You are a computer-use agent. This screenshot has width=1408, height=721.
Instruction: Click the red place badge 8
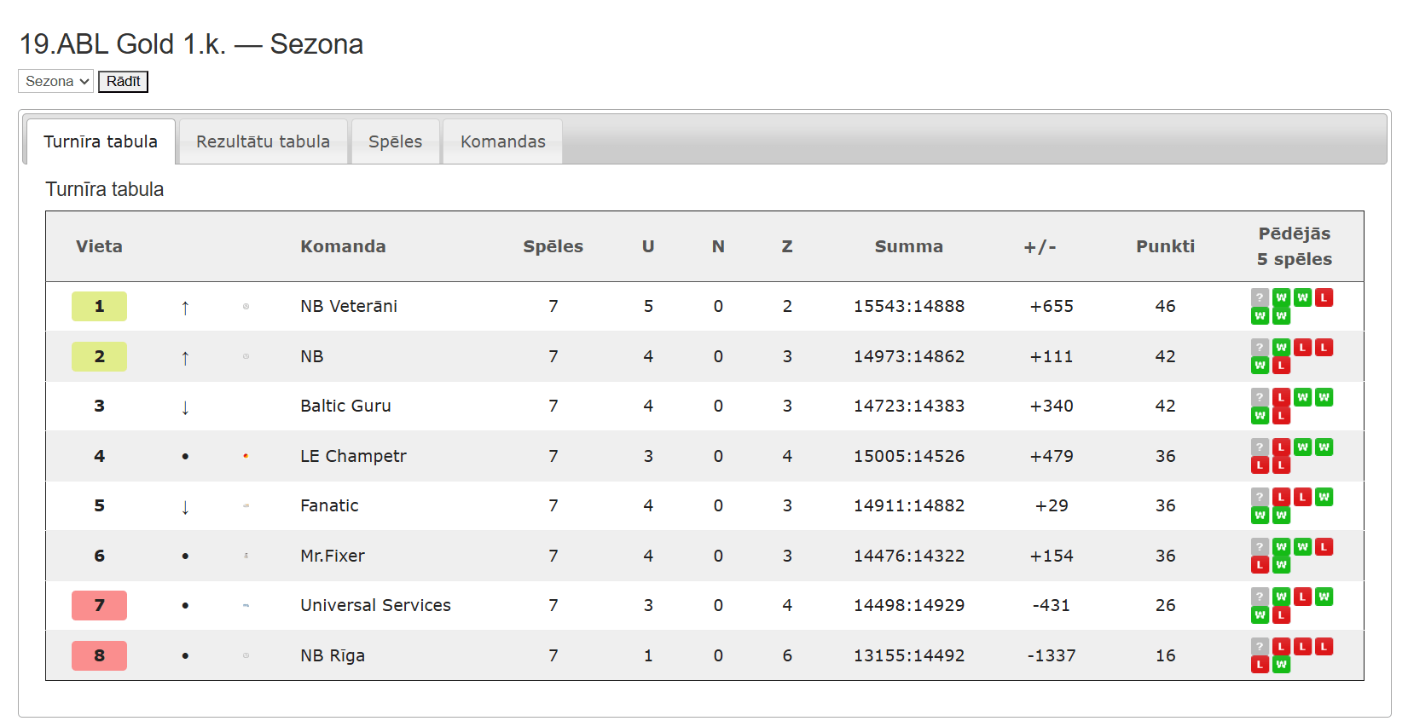pyautogui.click(x=99, y=655)
